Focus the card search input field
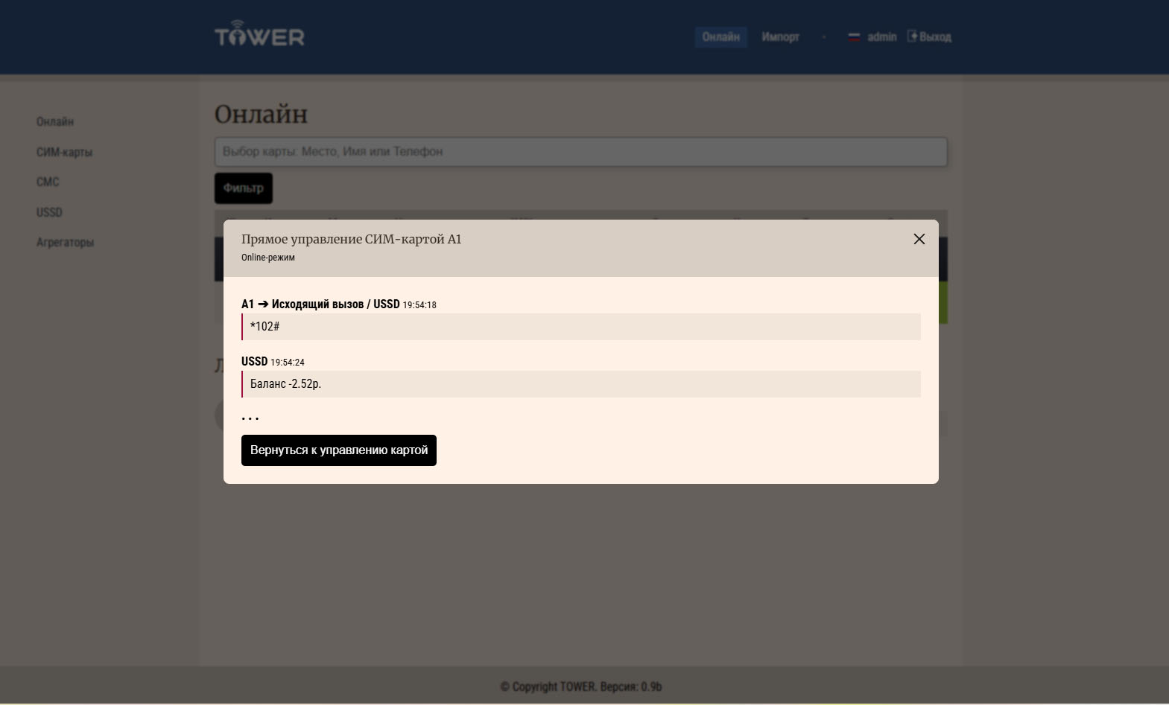The height and width of the screenshot is (705, 1169). pyautogui.click(x=580, y=152)
